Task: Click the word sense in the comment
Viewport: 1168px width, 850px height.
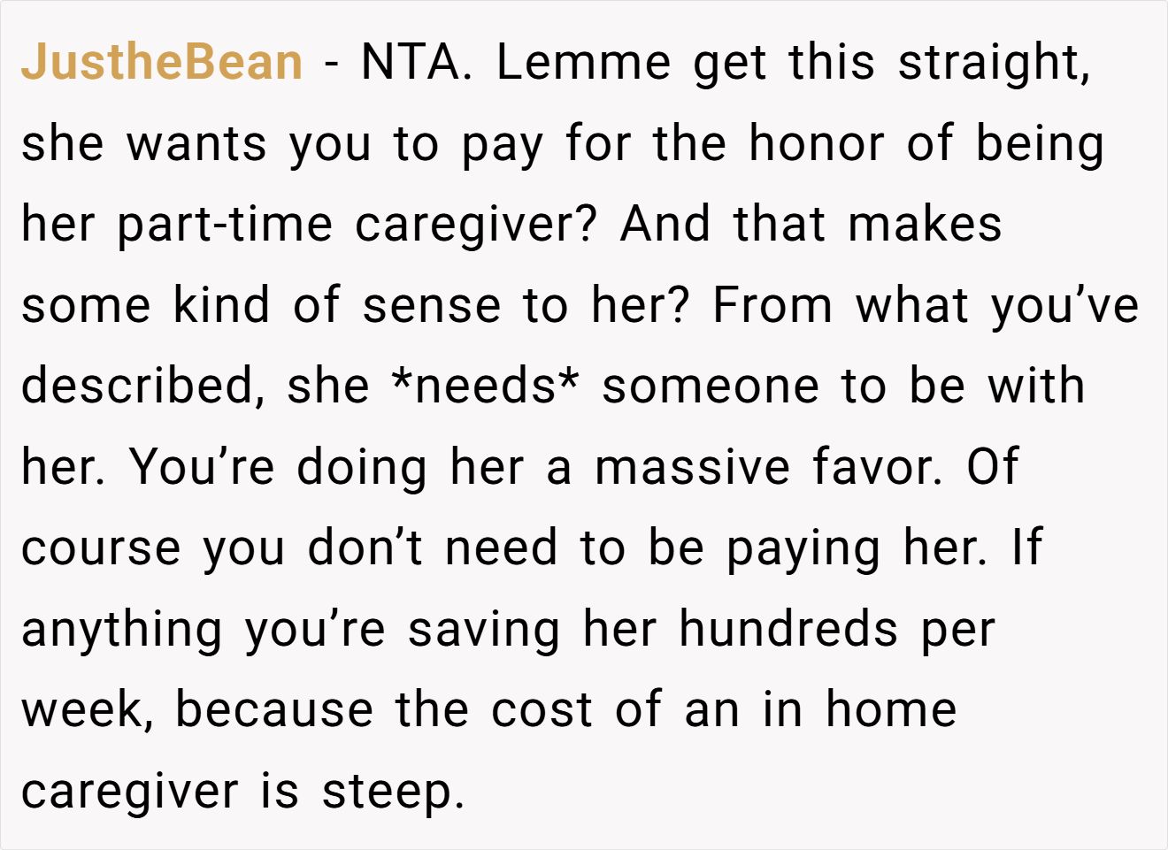Action: [434, 305]
